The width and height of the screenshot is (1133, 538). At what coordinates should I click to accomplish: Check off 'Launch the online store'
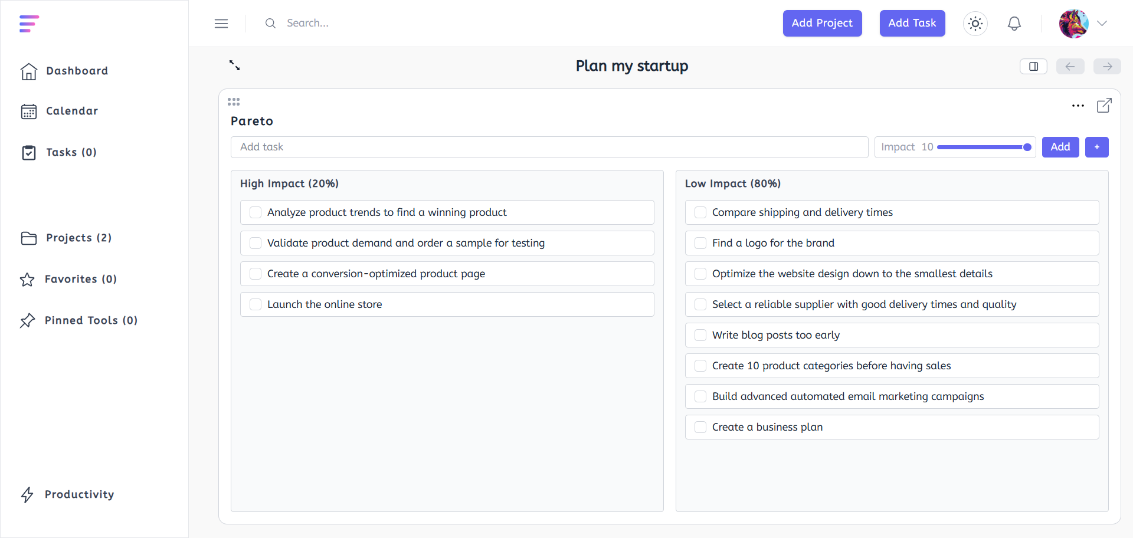click(256, 304)
